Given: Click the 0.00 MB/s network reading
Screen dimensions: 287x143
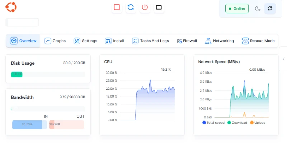Looking at the screenshot, I should [257, 69].
